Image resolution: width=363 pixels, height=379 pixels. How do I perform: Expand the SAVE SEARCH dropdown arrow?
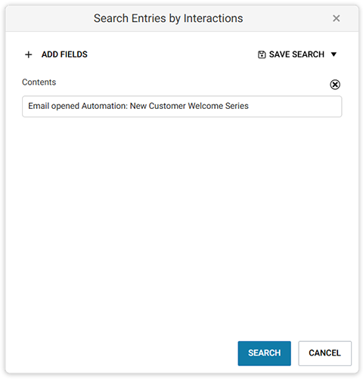pyautogui.click(x=334, y=54)
